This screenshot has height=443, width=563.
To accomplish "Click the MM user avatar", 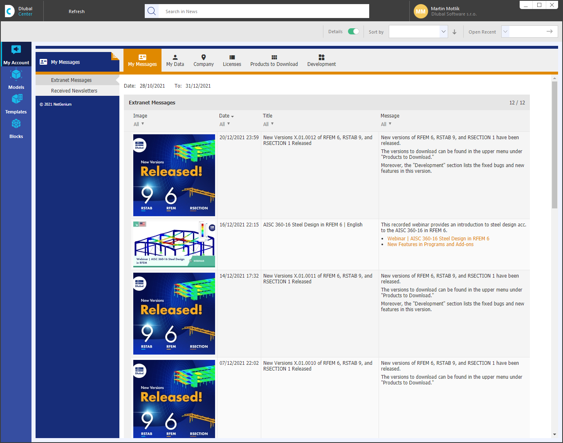I will pos(421,11).
